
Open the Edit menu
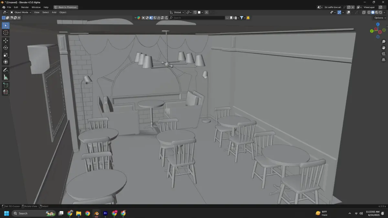(16, 7)
